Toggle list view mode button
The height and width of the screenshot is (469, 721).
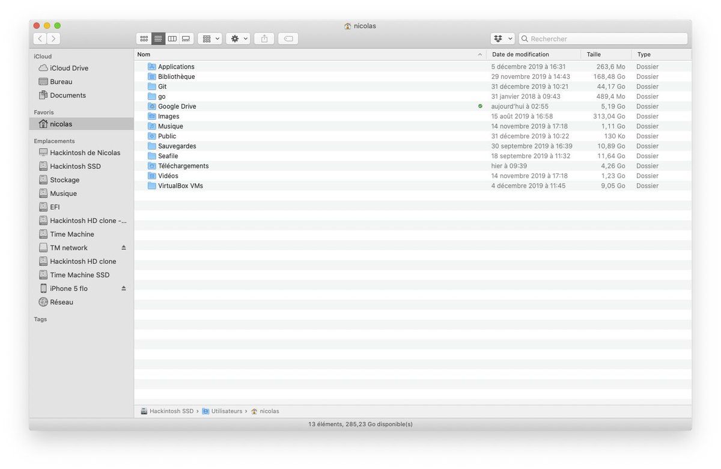(x=158, y=38)
